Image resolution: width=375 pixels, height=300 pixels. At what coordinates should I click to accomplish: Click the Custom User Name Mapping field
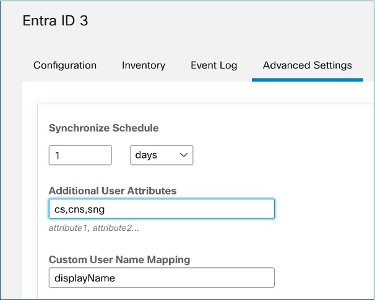point(162,278)
